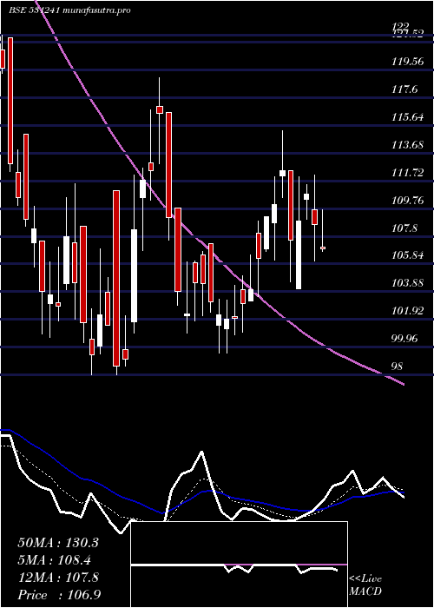434x608 pixels.
Task: Click inside the MACD inset panel
Action: pyautogui.click(x=239, y=565)
